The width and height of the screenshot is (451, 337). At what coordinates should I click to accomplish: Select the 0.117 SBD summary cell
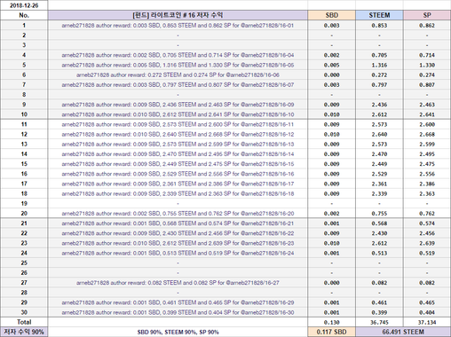coord(331,332)
